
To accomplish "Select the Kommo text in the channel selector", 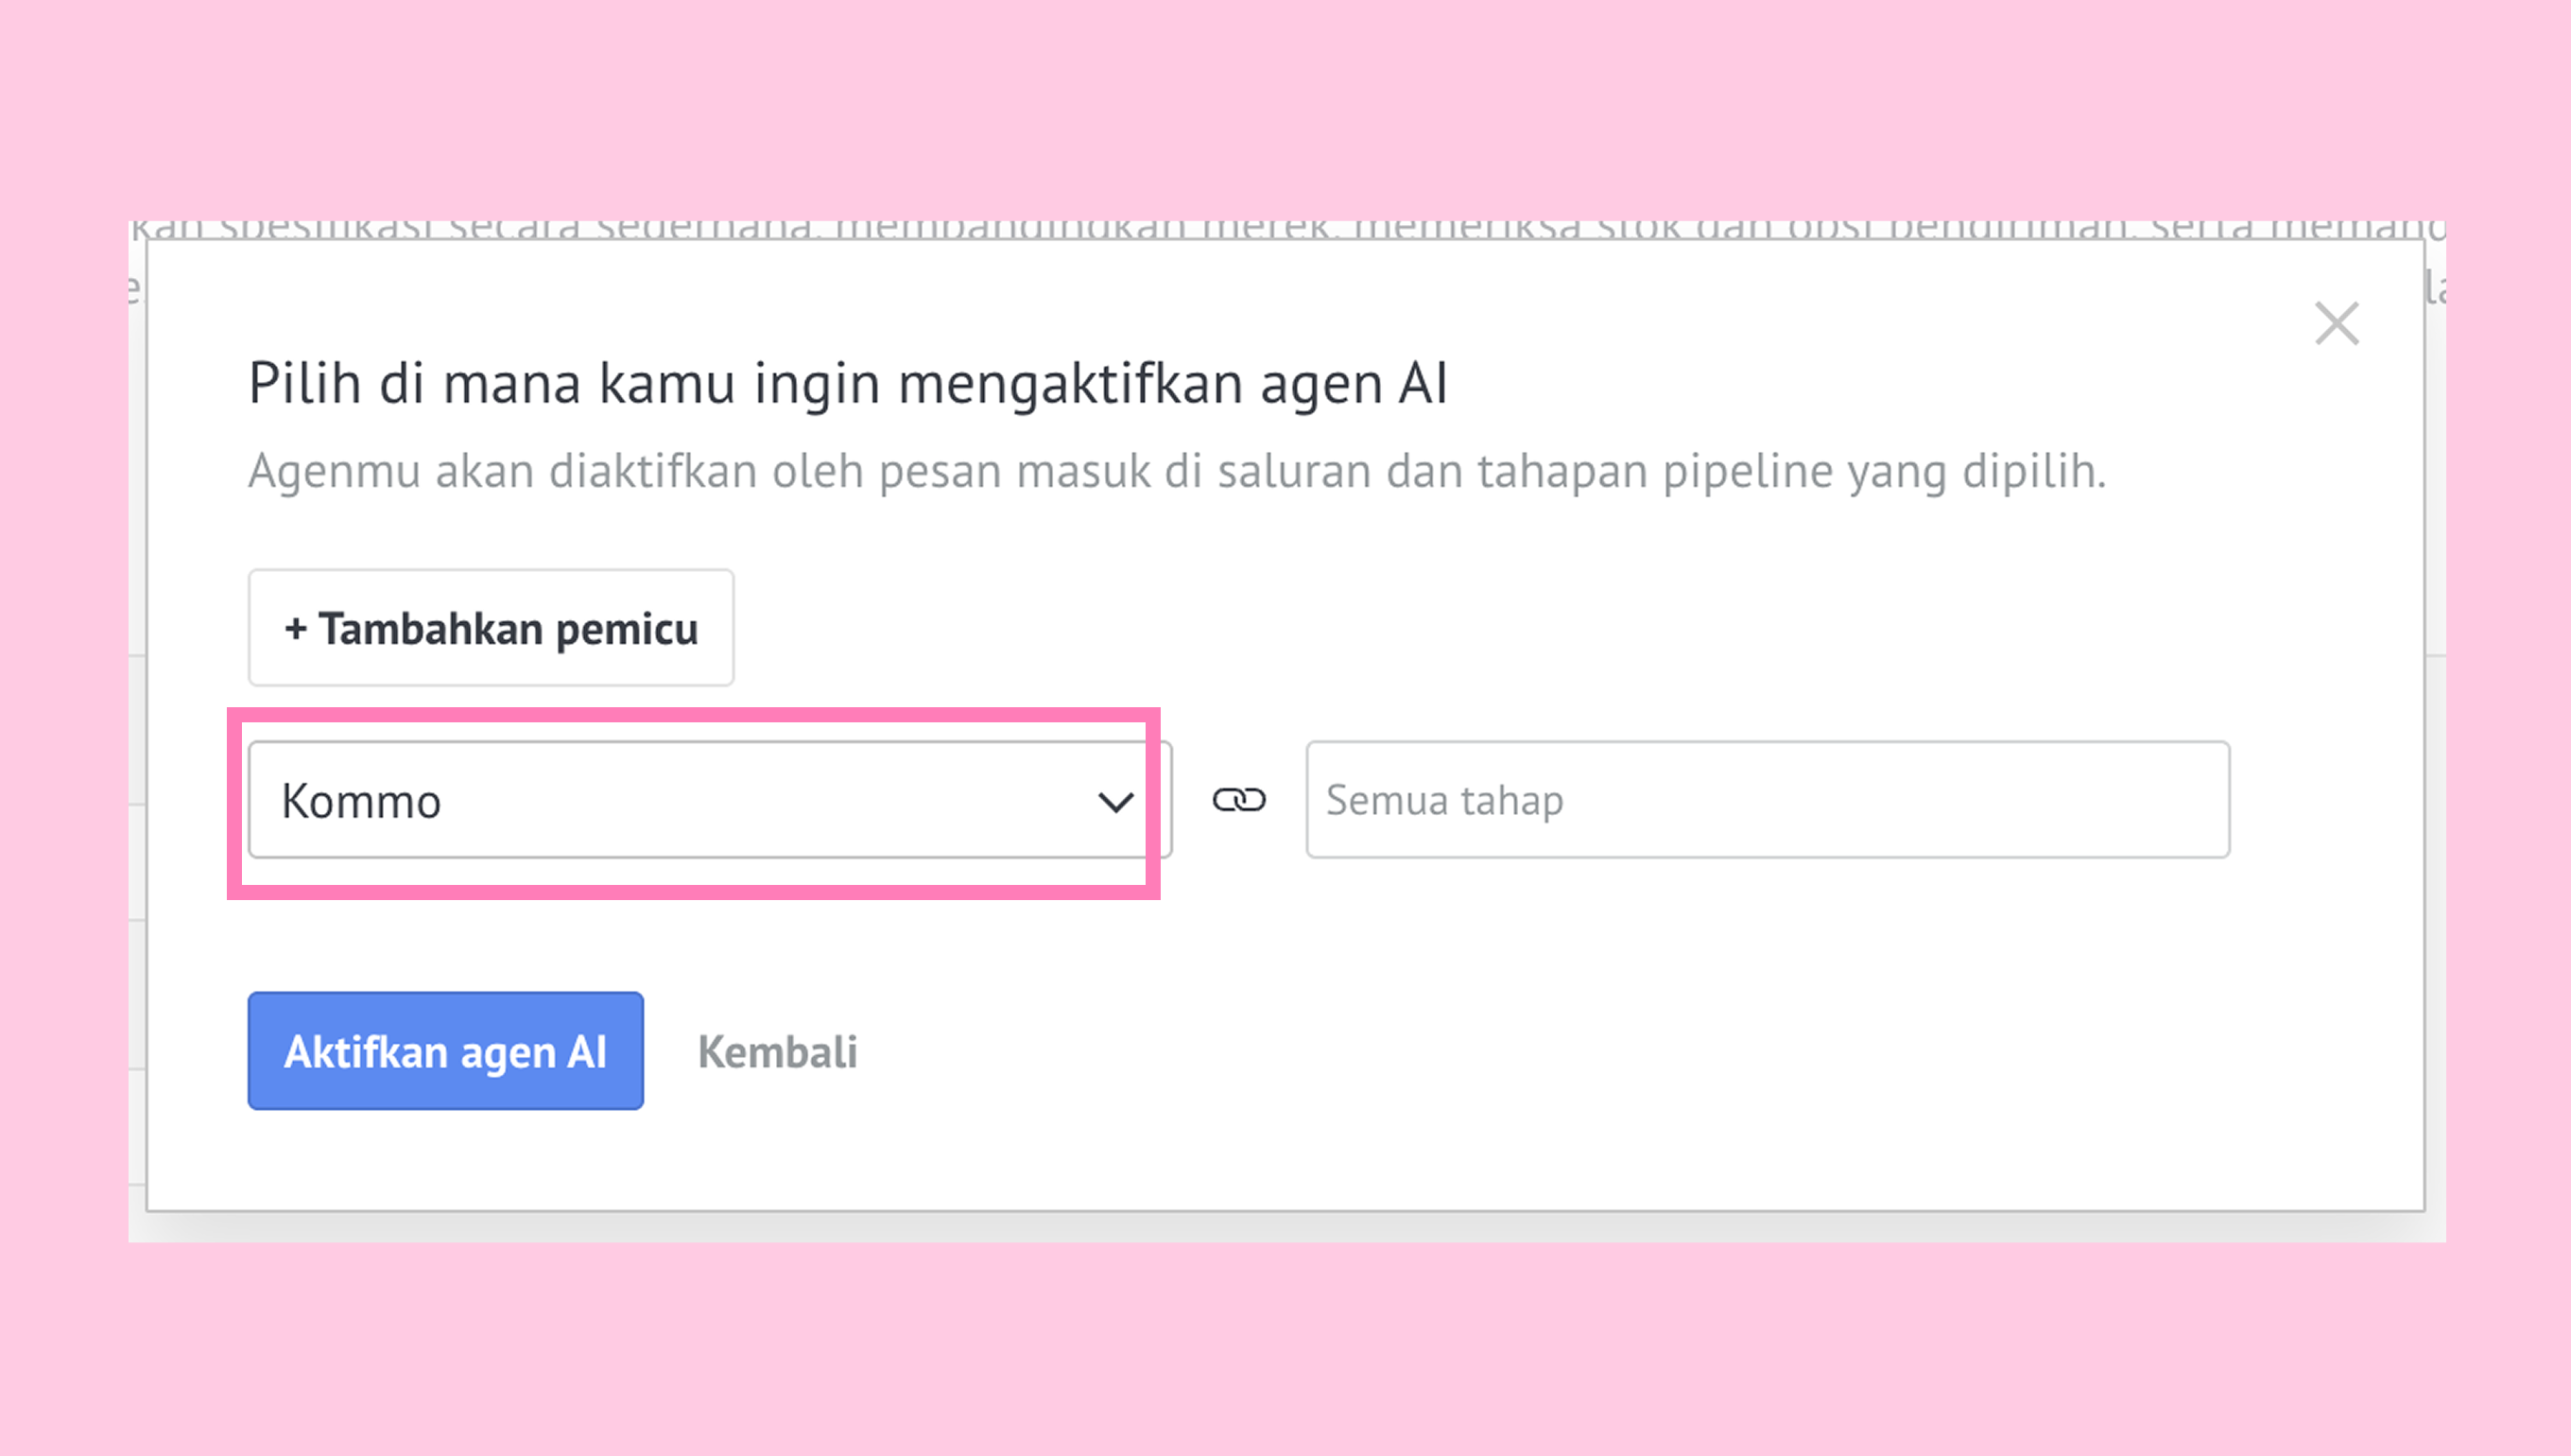I will tap(361, 801).
